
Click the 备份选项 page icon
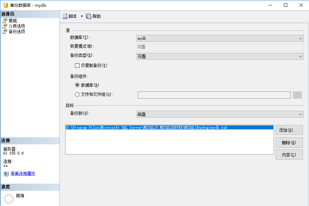tap(4, 32)
